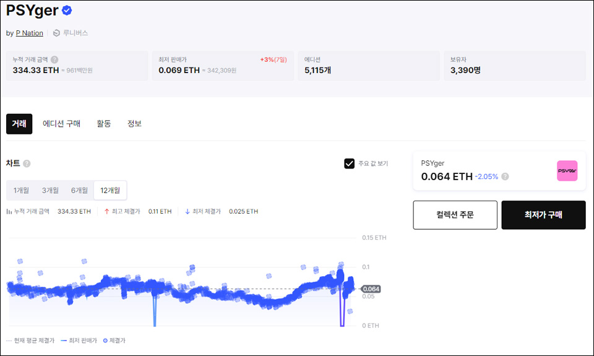Click the red up arrow for 최고 체결가

point(107,212)
